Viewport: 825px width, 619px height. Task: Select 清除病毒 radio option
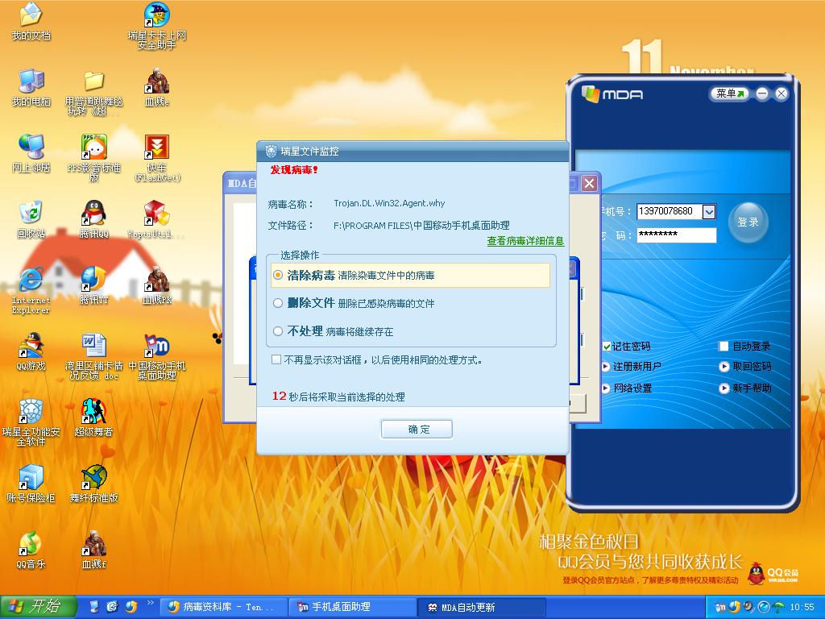point(278,275)
